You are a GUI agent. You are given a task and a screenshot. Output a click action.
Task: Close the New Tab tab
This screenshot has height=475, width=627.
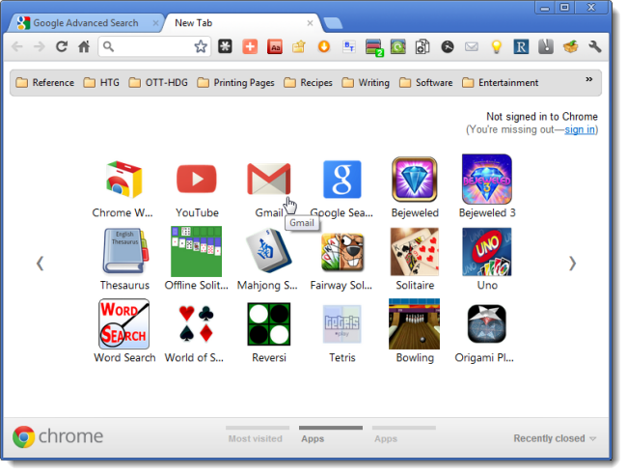tap(310, 23)
